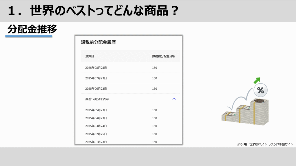
Task: Select the 課税前分配金 (円) column header
Action: 163,56
